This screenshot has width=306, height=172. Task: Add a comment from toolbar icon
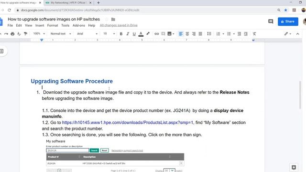click(163, 34)
